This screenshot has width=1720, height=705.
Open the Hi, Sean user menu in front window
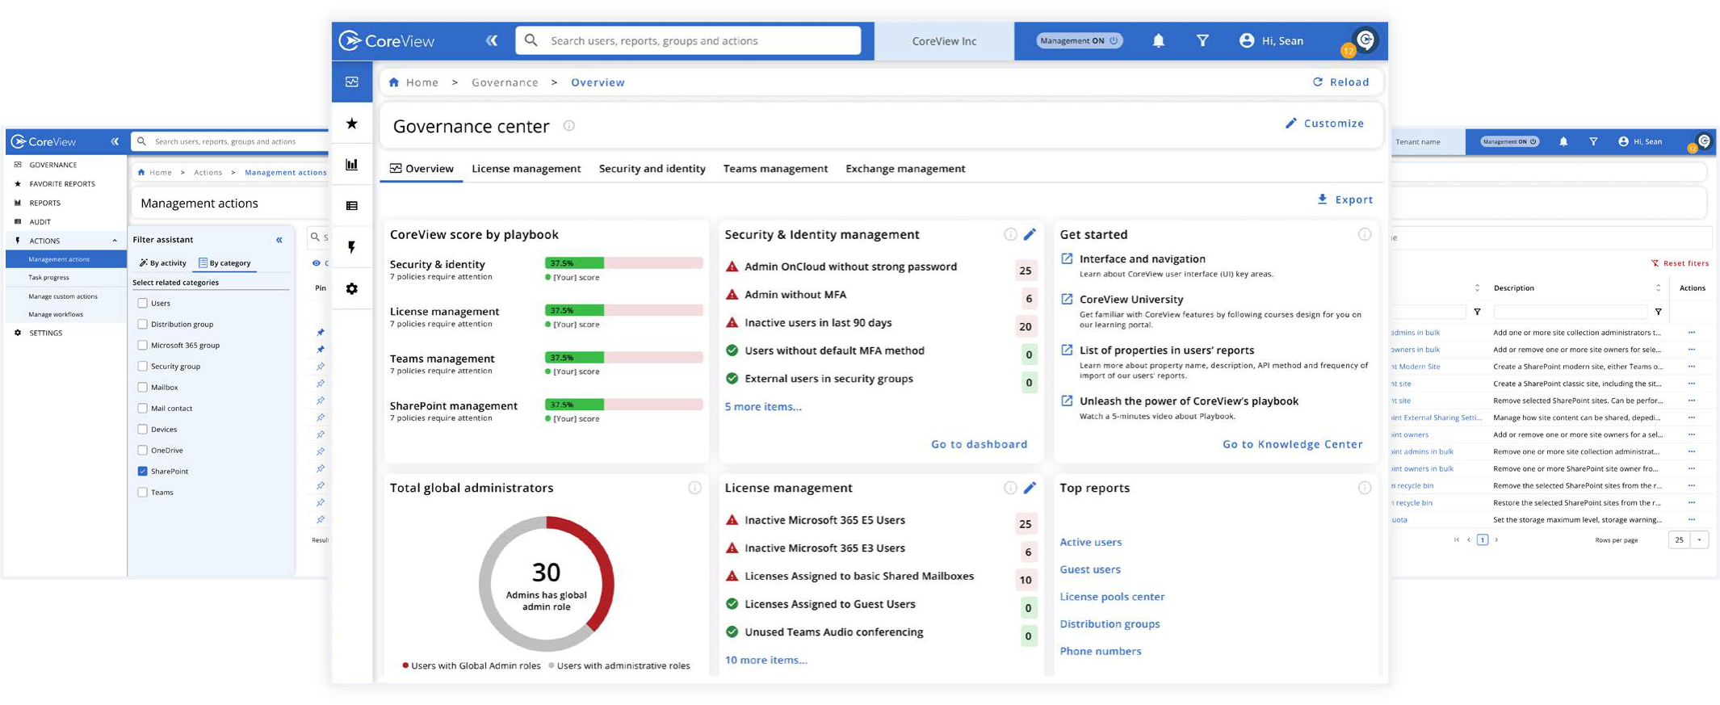tap(1271, 40)
